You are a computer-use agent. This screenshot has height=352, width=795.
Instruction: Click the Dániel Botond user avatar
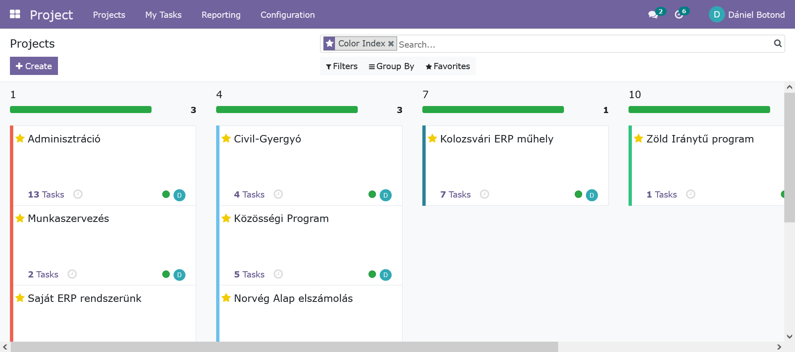716,14
